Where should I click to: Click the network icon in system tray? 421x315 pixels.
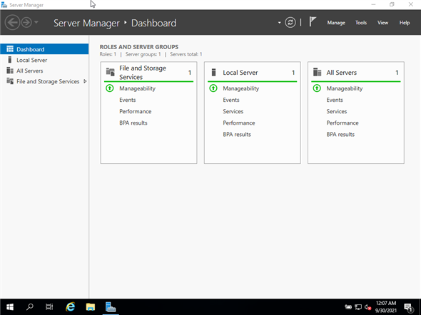point(358,307)
